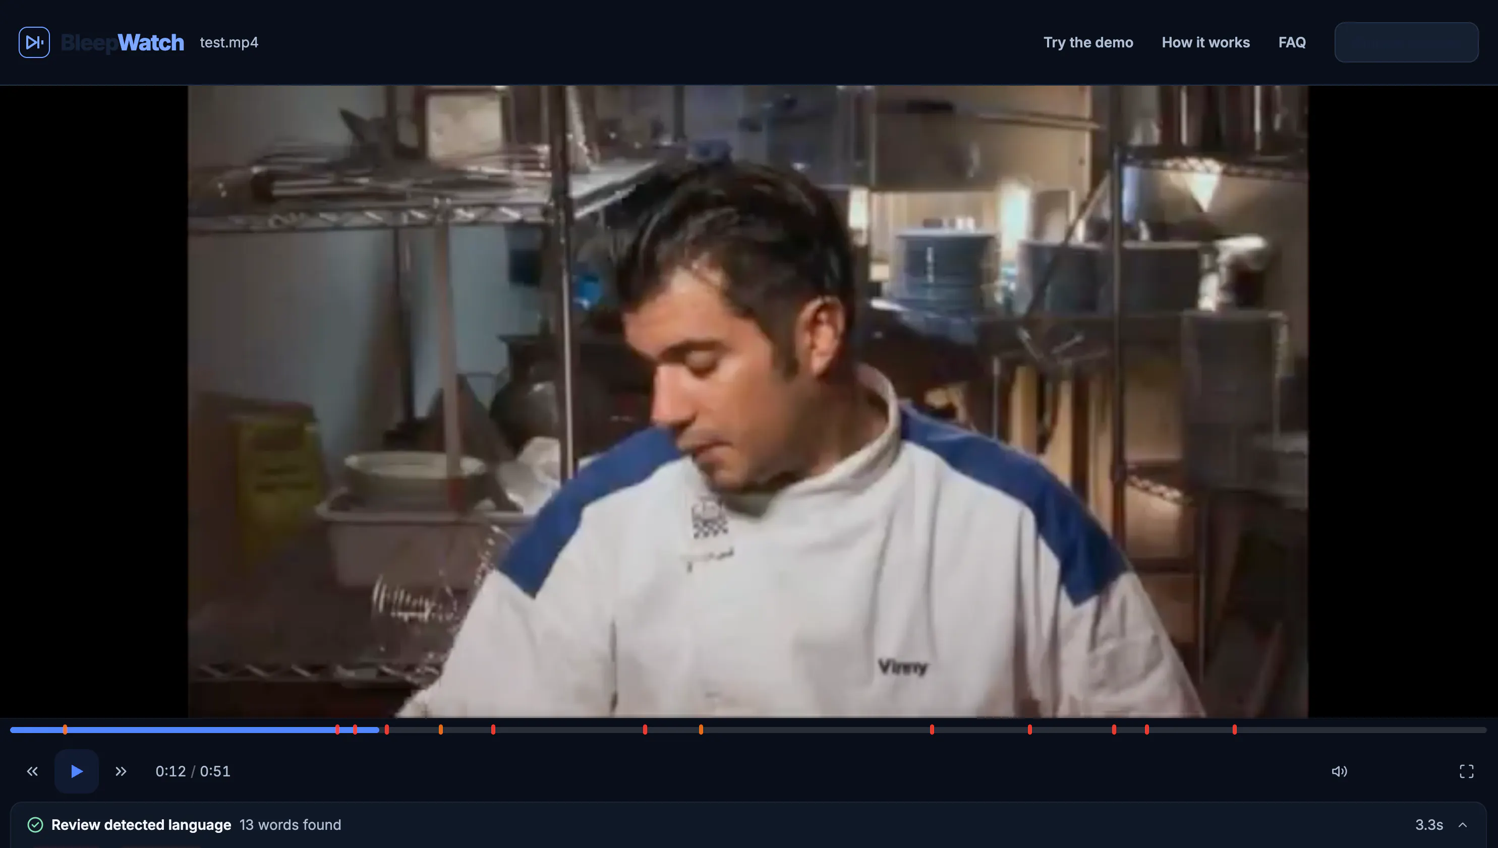Click the 13 words found label
Viewport: 1498px width, 848px height.
point(290,825)
